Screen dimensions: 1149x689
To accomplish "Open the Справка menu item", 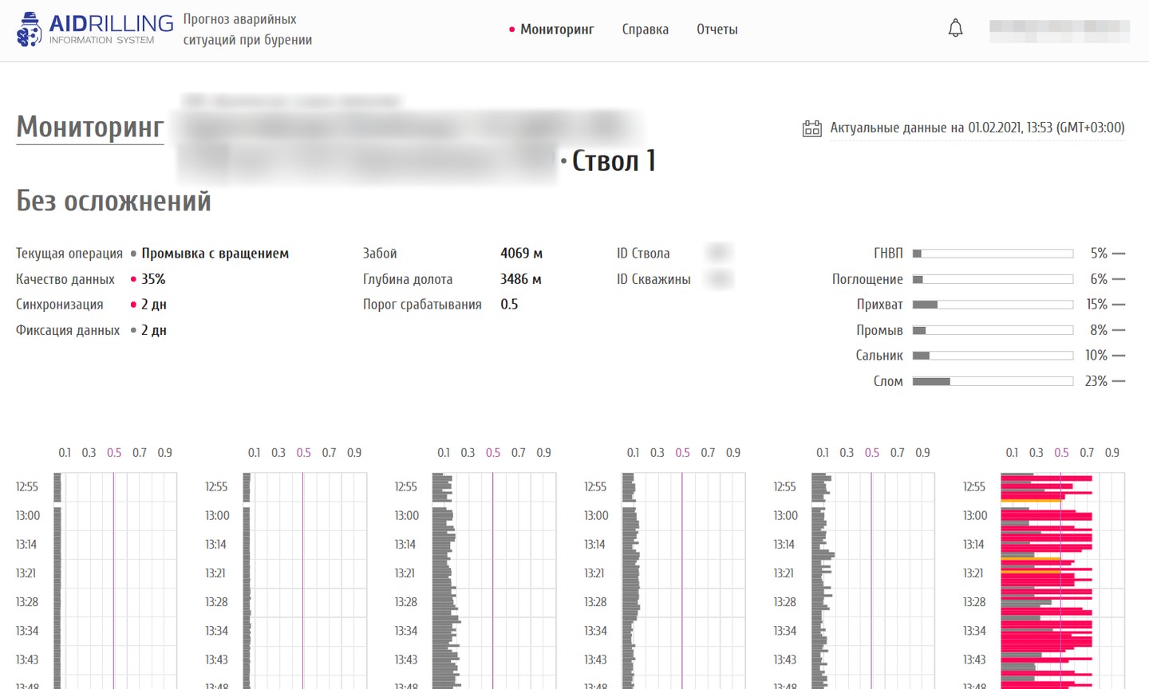I will (646, 30).
